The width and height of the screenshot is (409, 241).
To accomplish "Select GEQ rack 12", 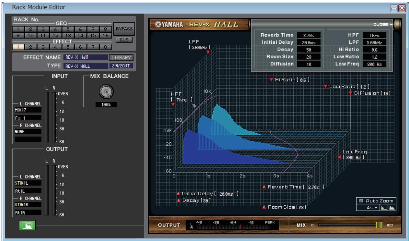I will (x=56, y=36).
